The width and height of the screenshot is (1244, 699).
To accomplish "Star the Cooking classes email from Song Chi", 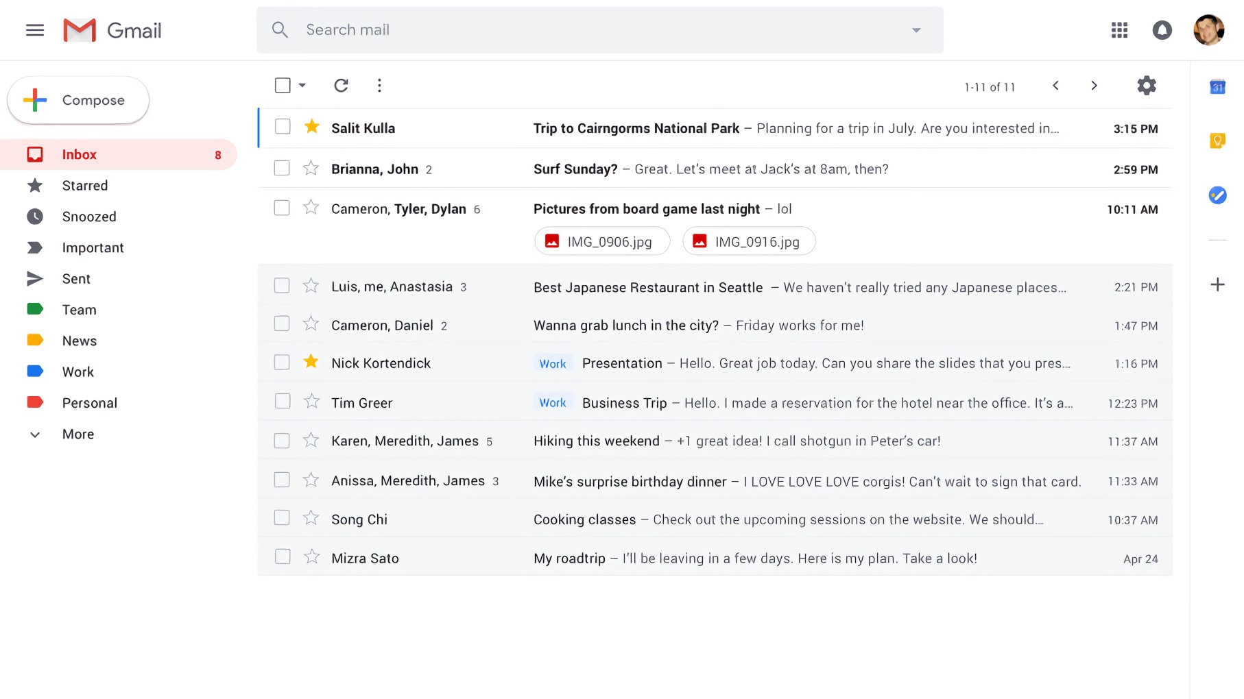I will pyautogui.click(x=311, y=518).
